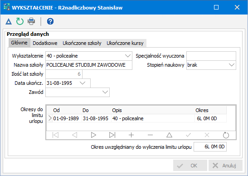The height and width of the screenshot is (176, 248).
Task: Switch to the Dodatkowe tab
Action: click(45, 43)
